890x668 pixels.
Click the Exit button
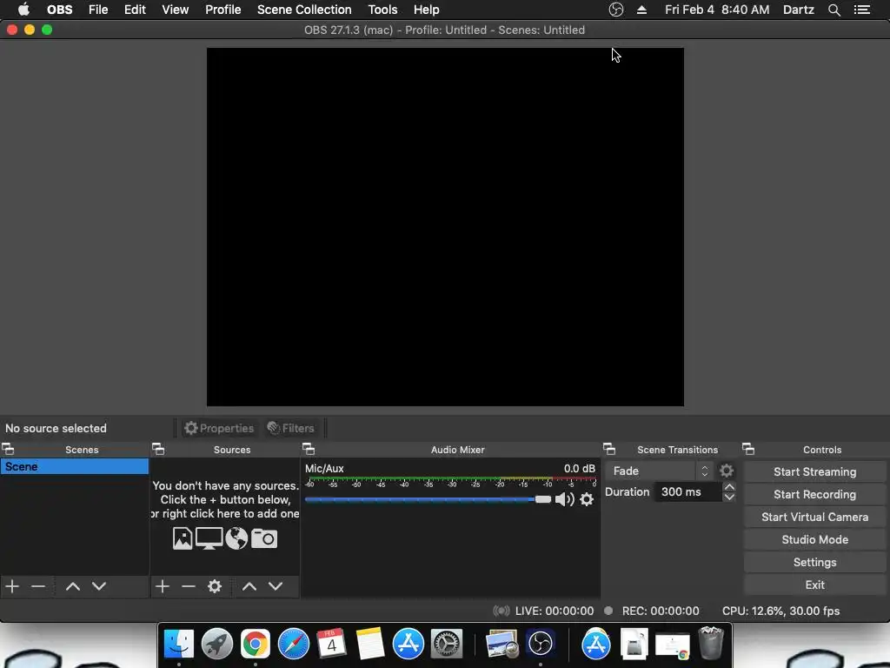(815, 585)
